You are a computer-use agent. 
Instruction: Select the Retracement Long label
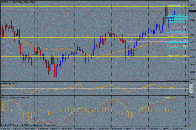tap(178, 81)
